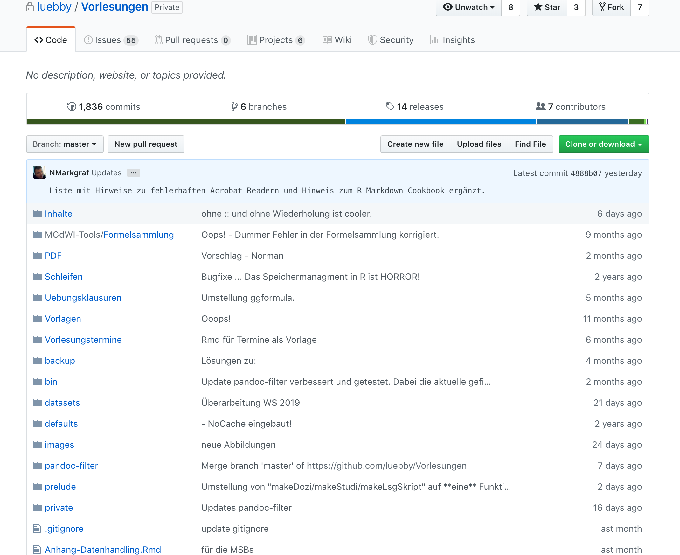The width and height of the screenshot is (680, 555).
Task: Open the Anhang-Datenhandling.Rmd file
Action: (103, 550)
